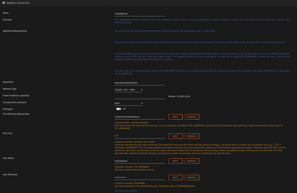Remove the User Password variable

point(192,178)
